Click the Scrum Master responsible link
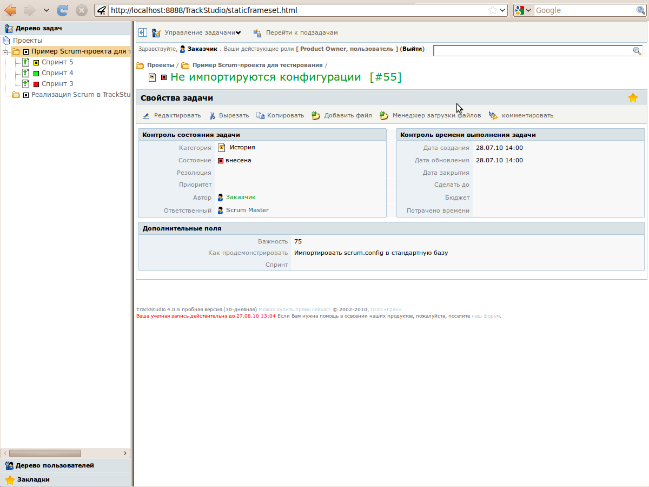 (247, 210)
